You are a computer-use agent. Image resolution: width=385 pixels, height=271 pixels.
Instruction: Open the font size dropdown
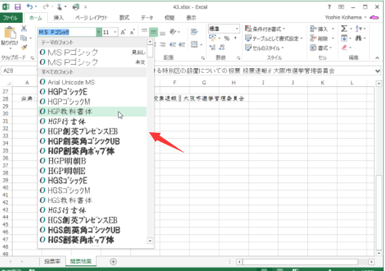(x=115, y=32)
